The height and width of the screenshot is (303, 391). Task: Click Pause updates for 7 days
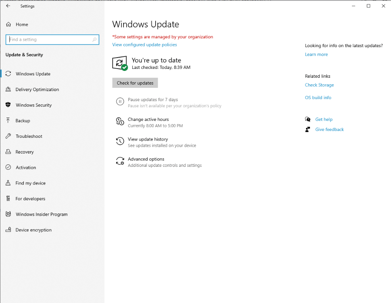click(153, 100)
